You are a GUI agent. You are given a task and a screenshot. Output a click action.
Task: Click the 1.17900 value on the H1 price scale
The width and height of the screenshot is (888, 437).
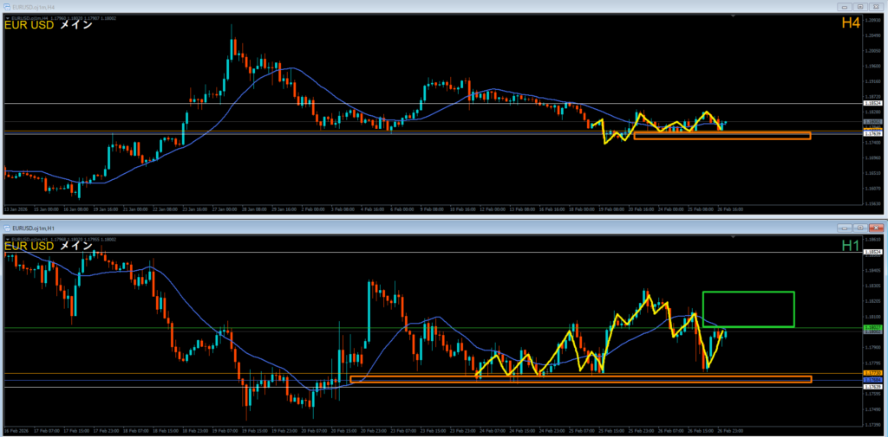pos(871,347)
